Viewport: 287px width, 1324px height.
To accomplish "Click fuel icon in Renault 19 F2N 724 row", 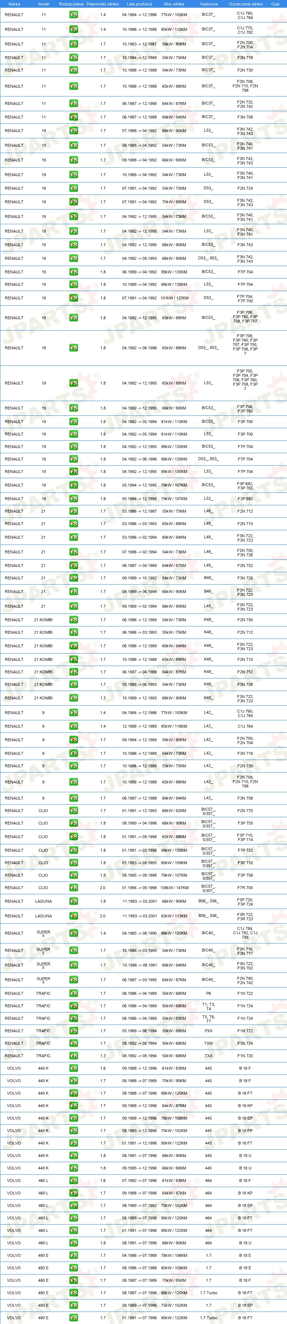I will click(x=73, y=188).
